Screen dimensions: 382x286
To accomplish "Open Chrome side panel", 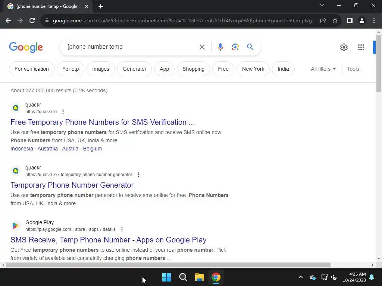I will 350,21.
